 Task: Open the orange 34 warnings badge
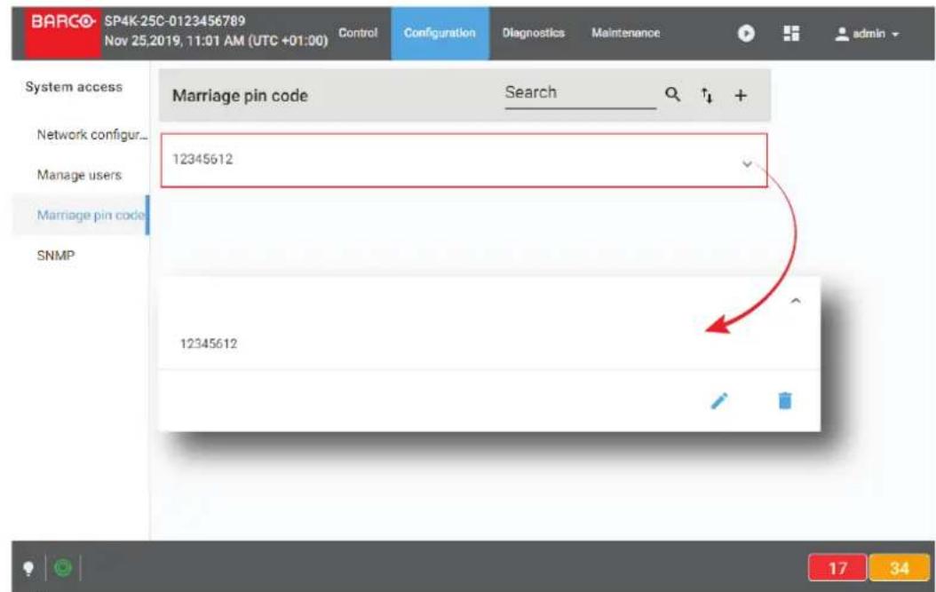[x=899, y=567]
